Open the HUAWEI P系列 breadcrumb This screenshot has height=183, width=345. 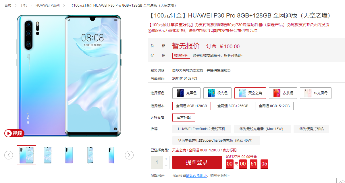click(x=47, y=5)
